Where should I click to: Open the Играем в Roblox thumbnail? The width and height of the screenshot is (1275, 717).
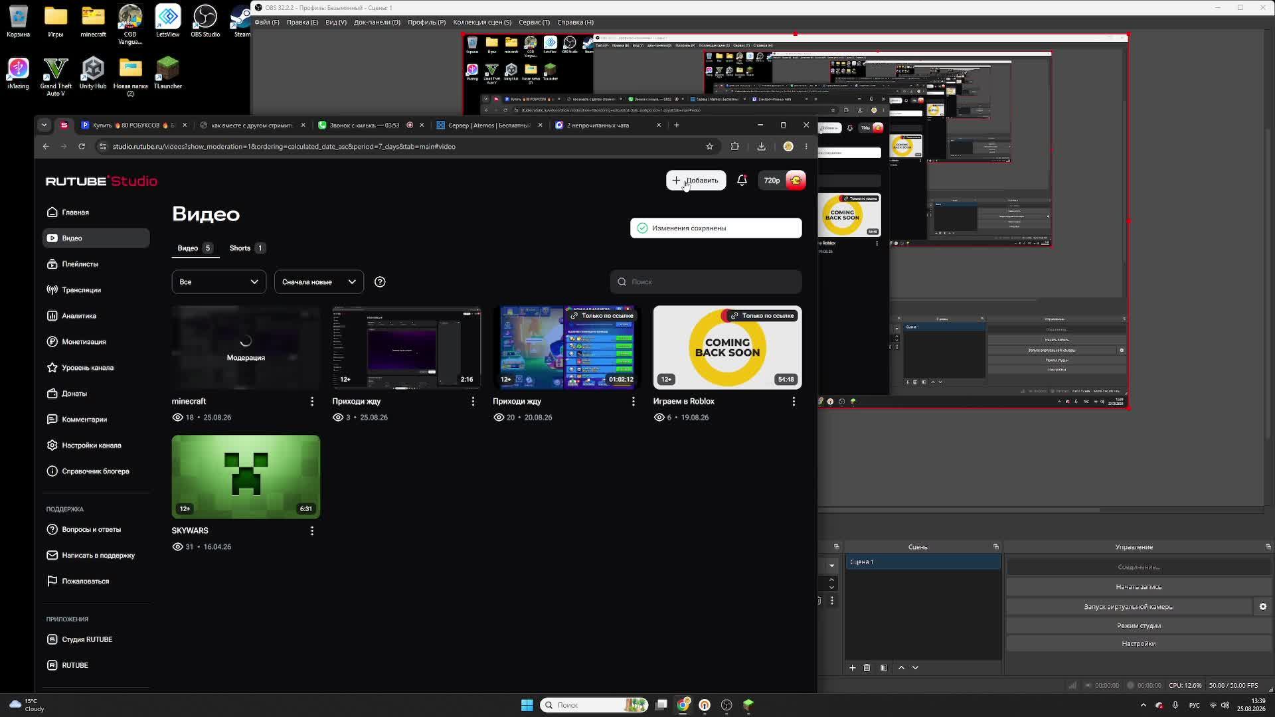pyautogui.click(x=727, y=347)
